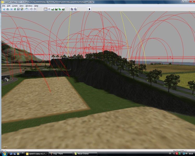Click the Open file toolbar icon
195x156 pixels.
(x=8, y=9)
